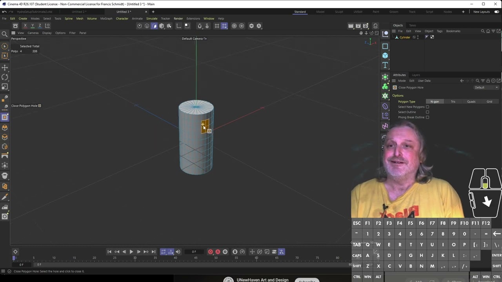Click the Record Active Objects button
This screenshot has width=502, height=282.
(x=210, y=252)
